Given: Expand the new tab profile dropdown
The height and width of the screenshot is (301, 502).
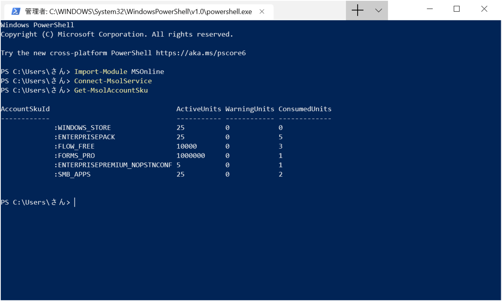Looking at the screenshot, I should (379, 10).
